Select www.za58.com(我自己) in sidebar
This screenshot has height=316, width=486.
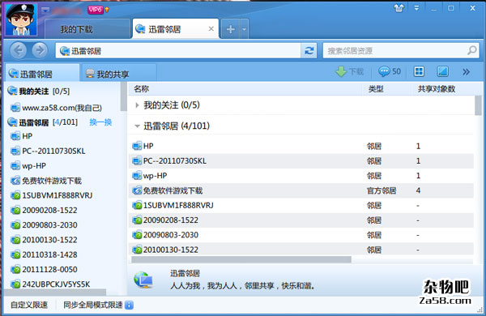pyautogui.click(x=57, y=108)
